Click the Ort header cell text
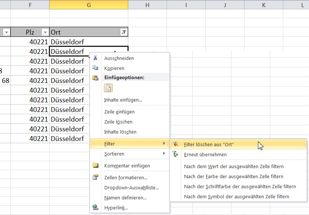This screenshot has width=309, height=215. pyautogui.click(x=56, y=32)
